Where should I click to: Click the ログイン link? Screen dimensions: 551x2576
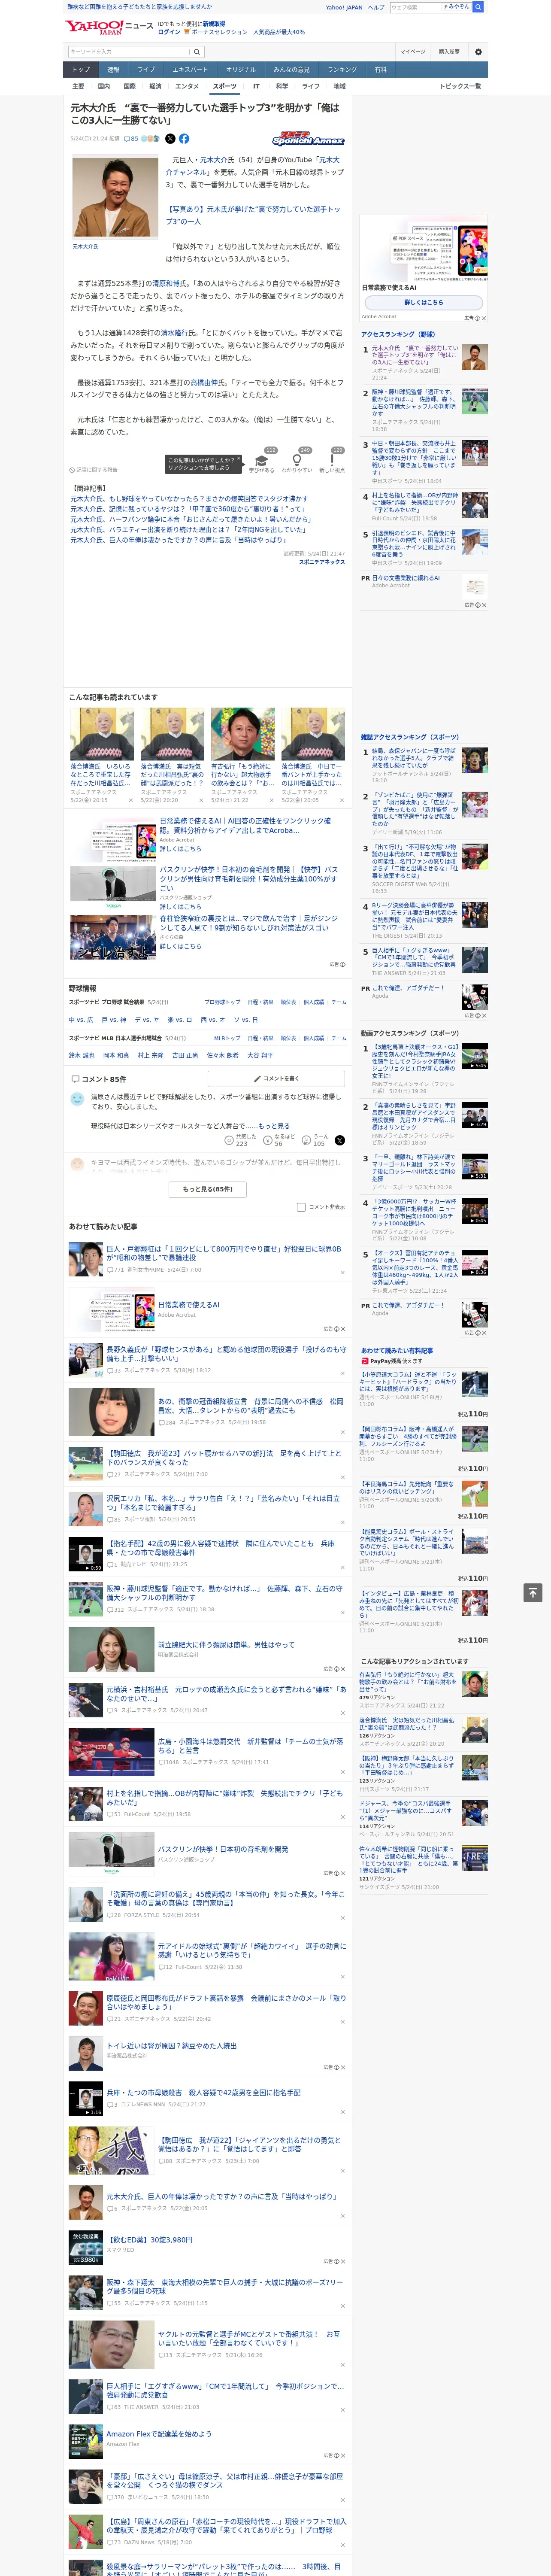pyautogui.click(x=169, y=32)
